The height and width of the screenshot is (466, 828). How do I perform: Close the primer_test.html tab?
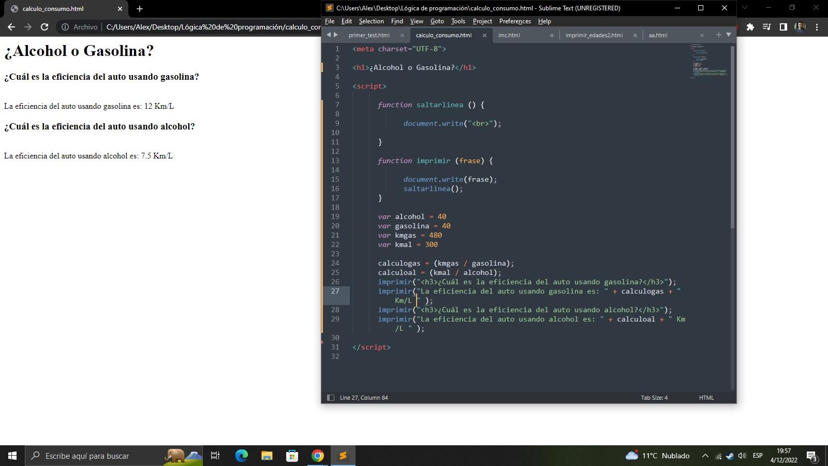402,35
